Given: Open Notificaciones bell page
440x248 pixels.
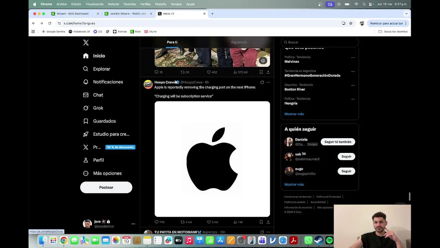Looking at the screenshot, I should [103, 82].
